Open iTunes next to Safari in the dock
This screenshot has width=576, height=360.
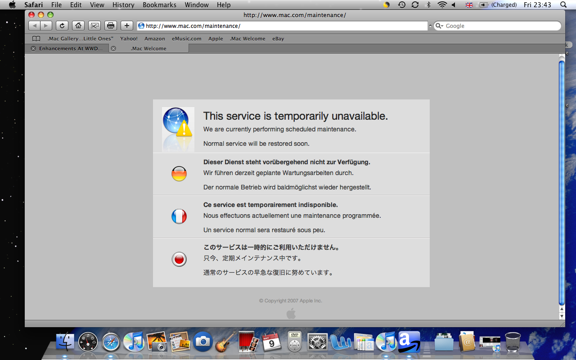pyautogui.click(x=134, y=342)
